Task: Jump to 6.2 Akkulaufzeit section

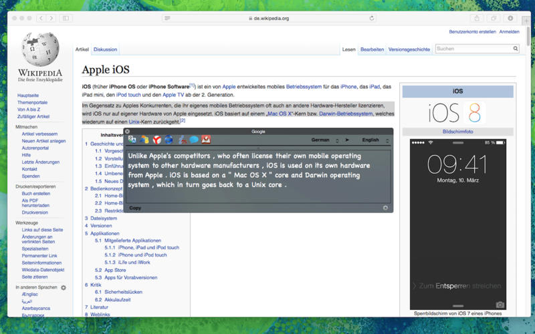Action: 113,299
